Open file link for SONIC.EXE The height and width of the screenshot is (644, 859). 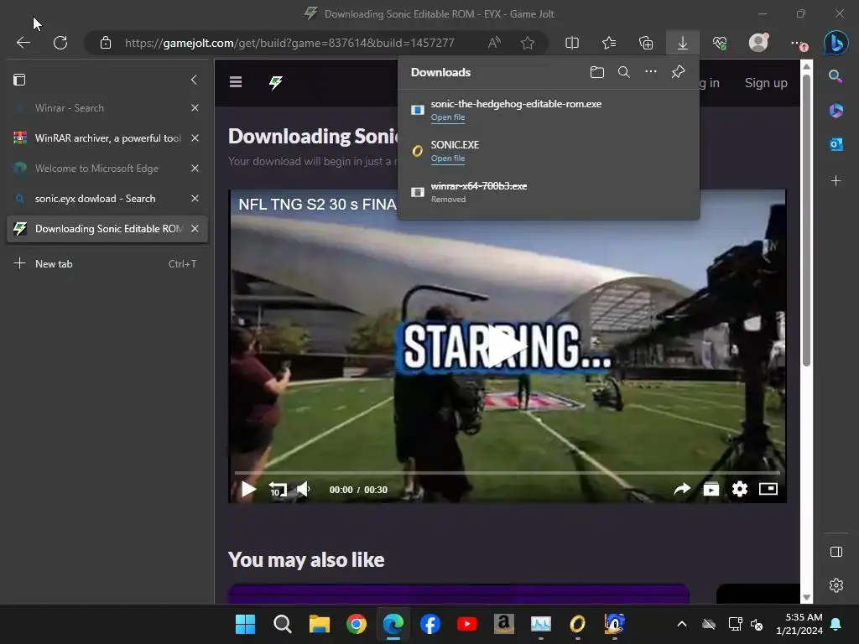point(448,158)
